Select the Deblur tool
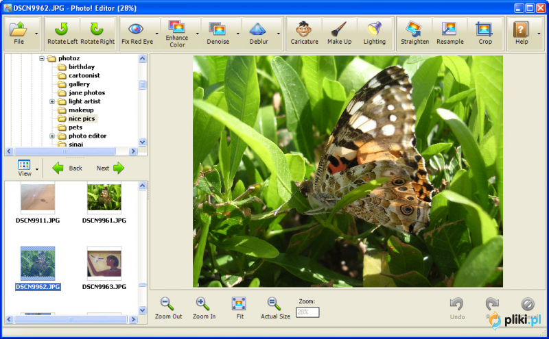The image size is (549, 339). 259,33
